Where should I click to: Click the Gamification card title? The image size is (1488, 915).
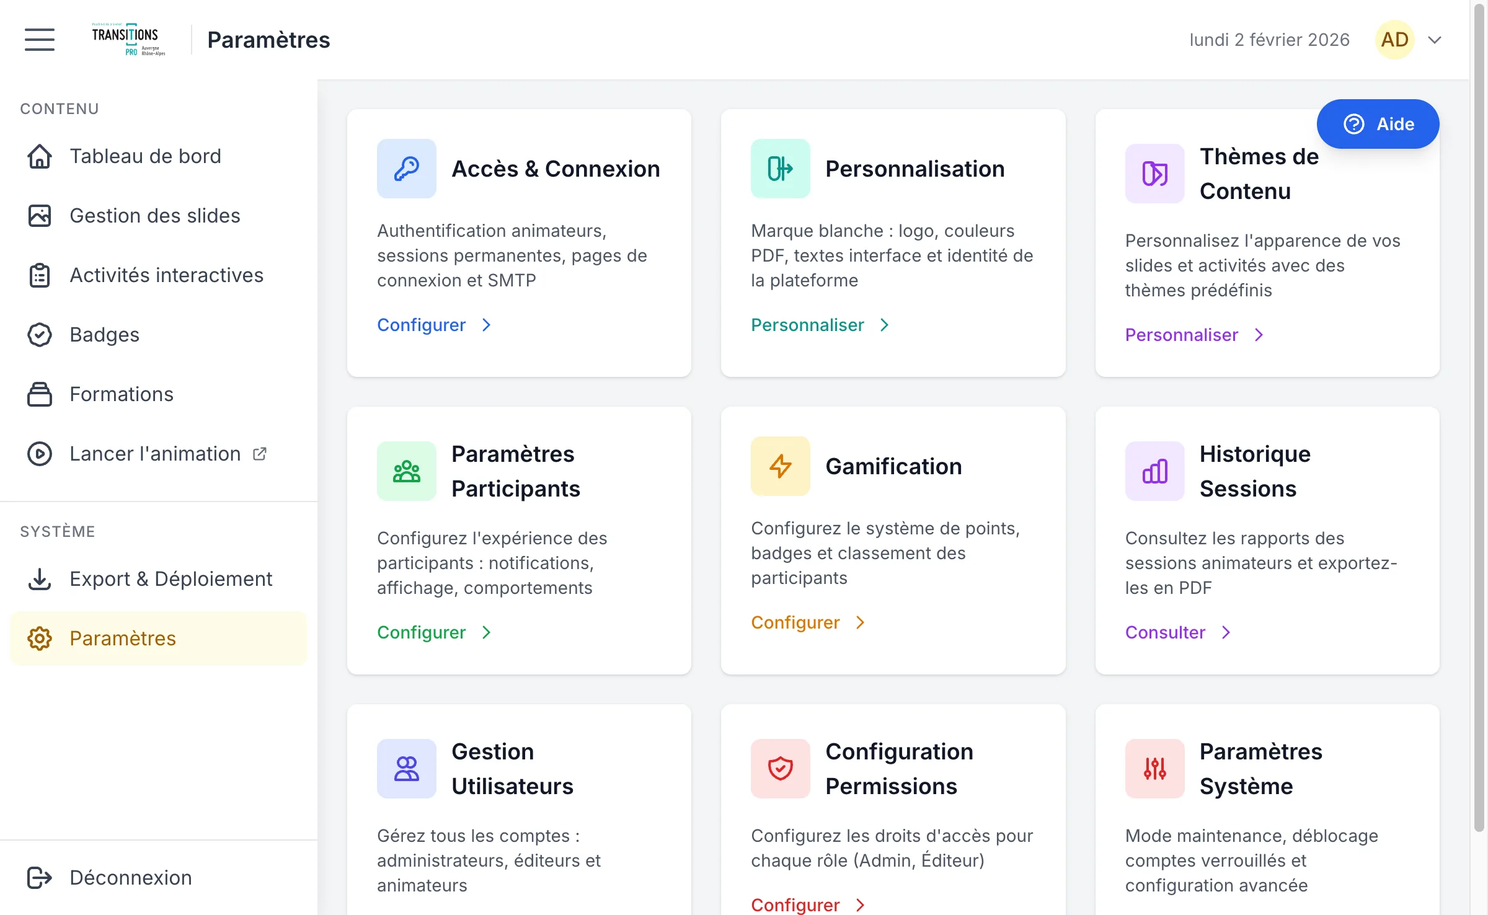893,466
